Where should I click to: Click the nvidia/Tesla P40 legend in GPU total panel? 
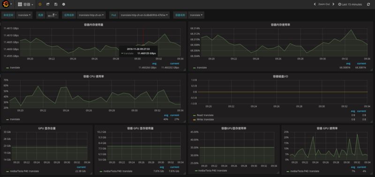click(22, 171)
